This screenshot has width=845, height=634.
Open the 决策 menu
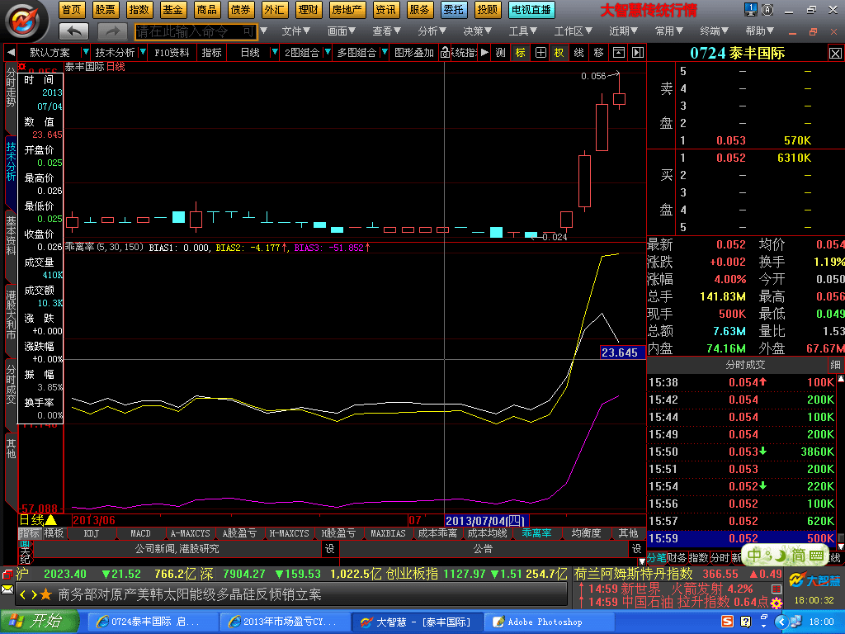pos(478,31)
